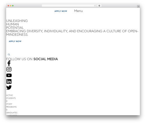Click the 'Graduates' label
Screen dimensions: 146x124
coord(12,113)
